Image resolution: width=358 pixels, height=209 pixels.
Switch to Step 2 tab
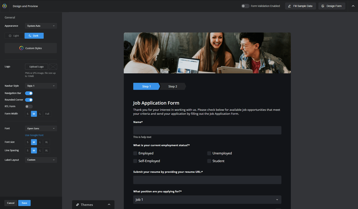[x=173, y=86]
